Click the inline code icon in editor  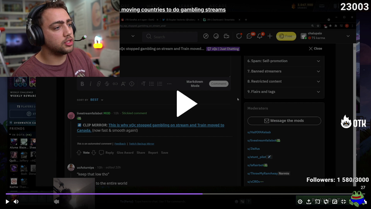(115, 84)
